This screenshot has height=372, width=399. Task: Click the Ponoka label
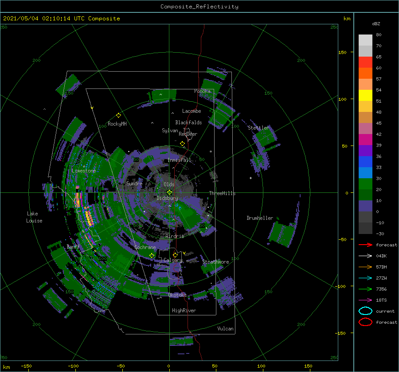coord(202,91)
